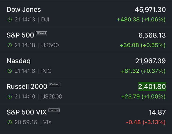Viewport: 172px width, 134px height.
Task: Click the US500 ticker symbol
Action: point(50,45)
